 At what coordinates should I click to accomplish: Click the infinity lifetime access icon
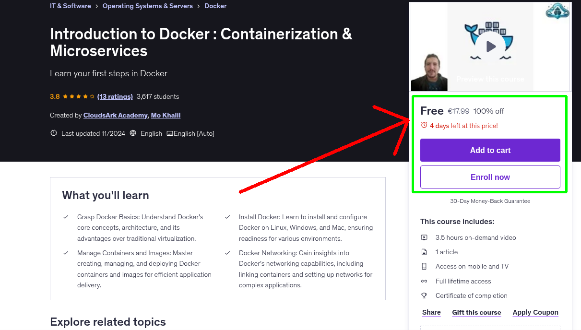[x=424, y=281]
